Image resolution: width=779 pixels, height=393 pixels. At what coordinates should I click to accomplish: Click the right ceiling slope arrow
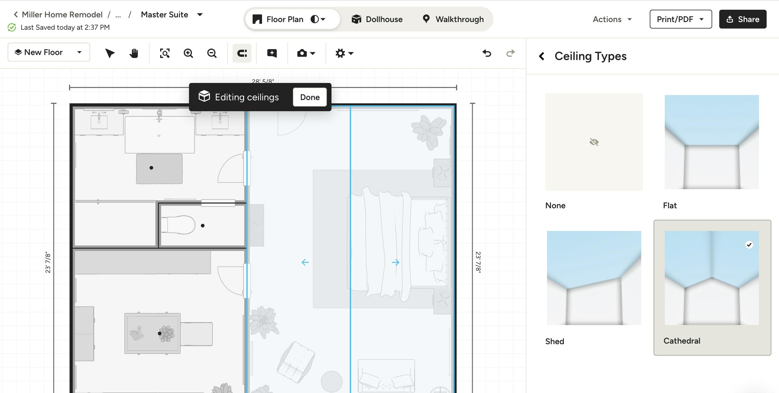[396, 262]
